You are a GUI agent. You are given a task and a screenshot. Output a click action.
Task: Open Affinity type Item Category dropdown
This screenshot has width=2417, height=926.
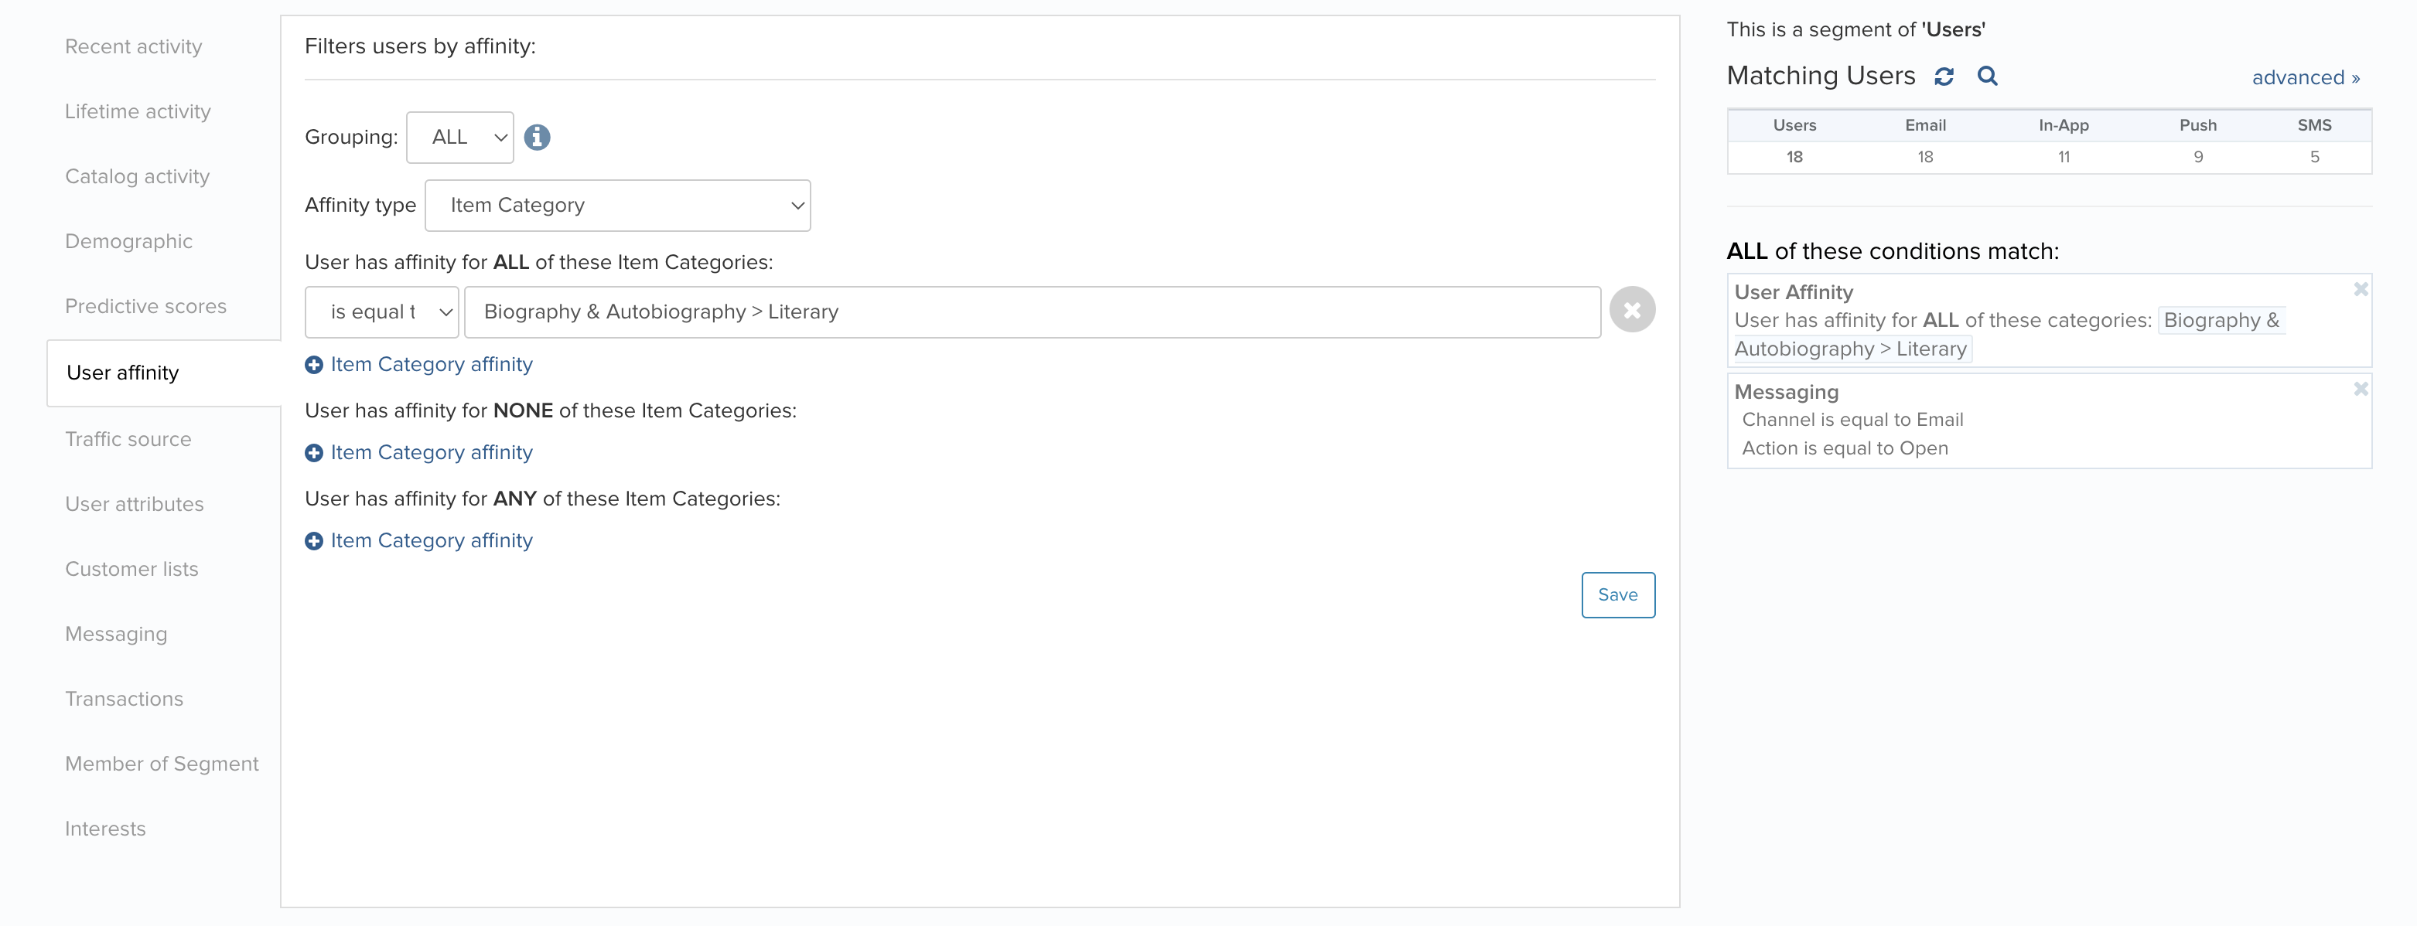[617, 206]
